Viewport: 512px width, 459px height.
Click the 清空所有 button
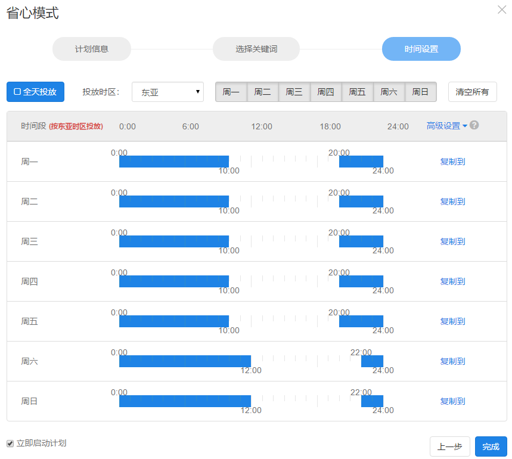(472, 92)
